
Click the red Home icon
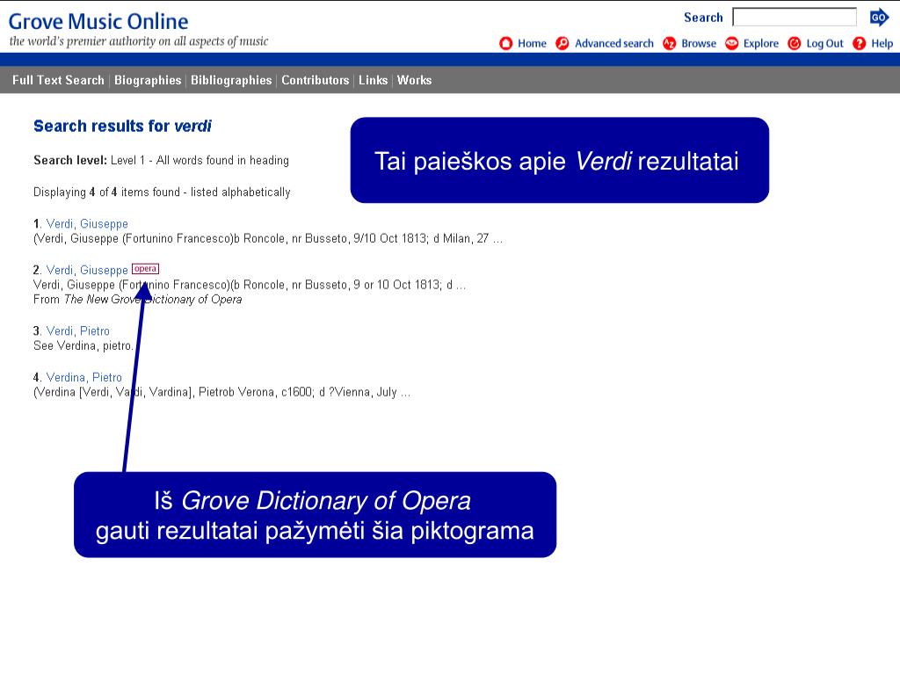505,44
